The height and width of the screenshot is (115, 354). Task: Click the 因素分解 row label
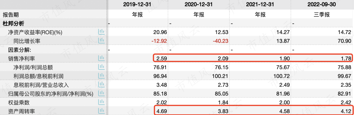click(x=19, y=50)
